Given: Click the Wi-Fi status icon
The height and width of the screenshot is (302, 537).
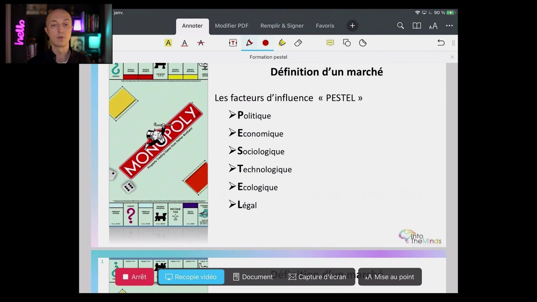Looking at the screenshot, I should coord(417,13).
